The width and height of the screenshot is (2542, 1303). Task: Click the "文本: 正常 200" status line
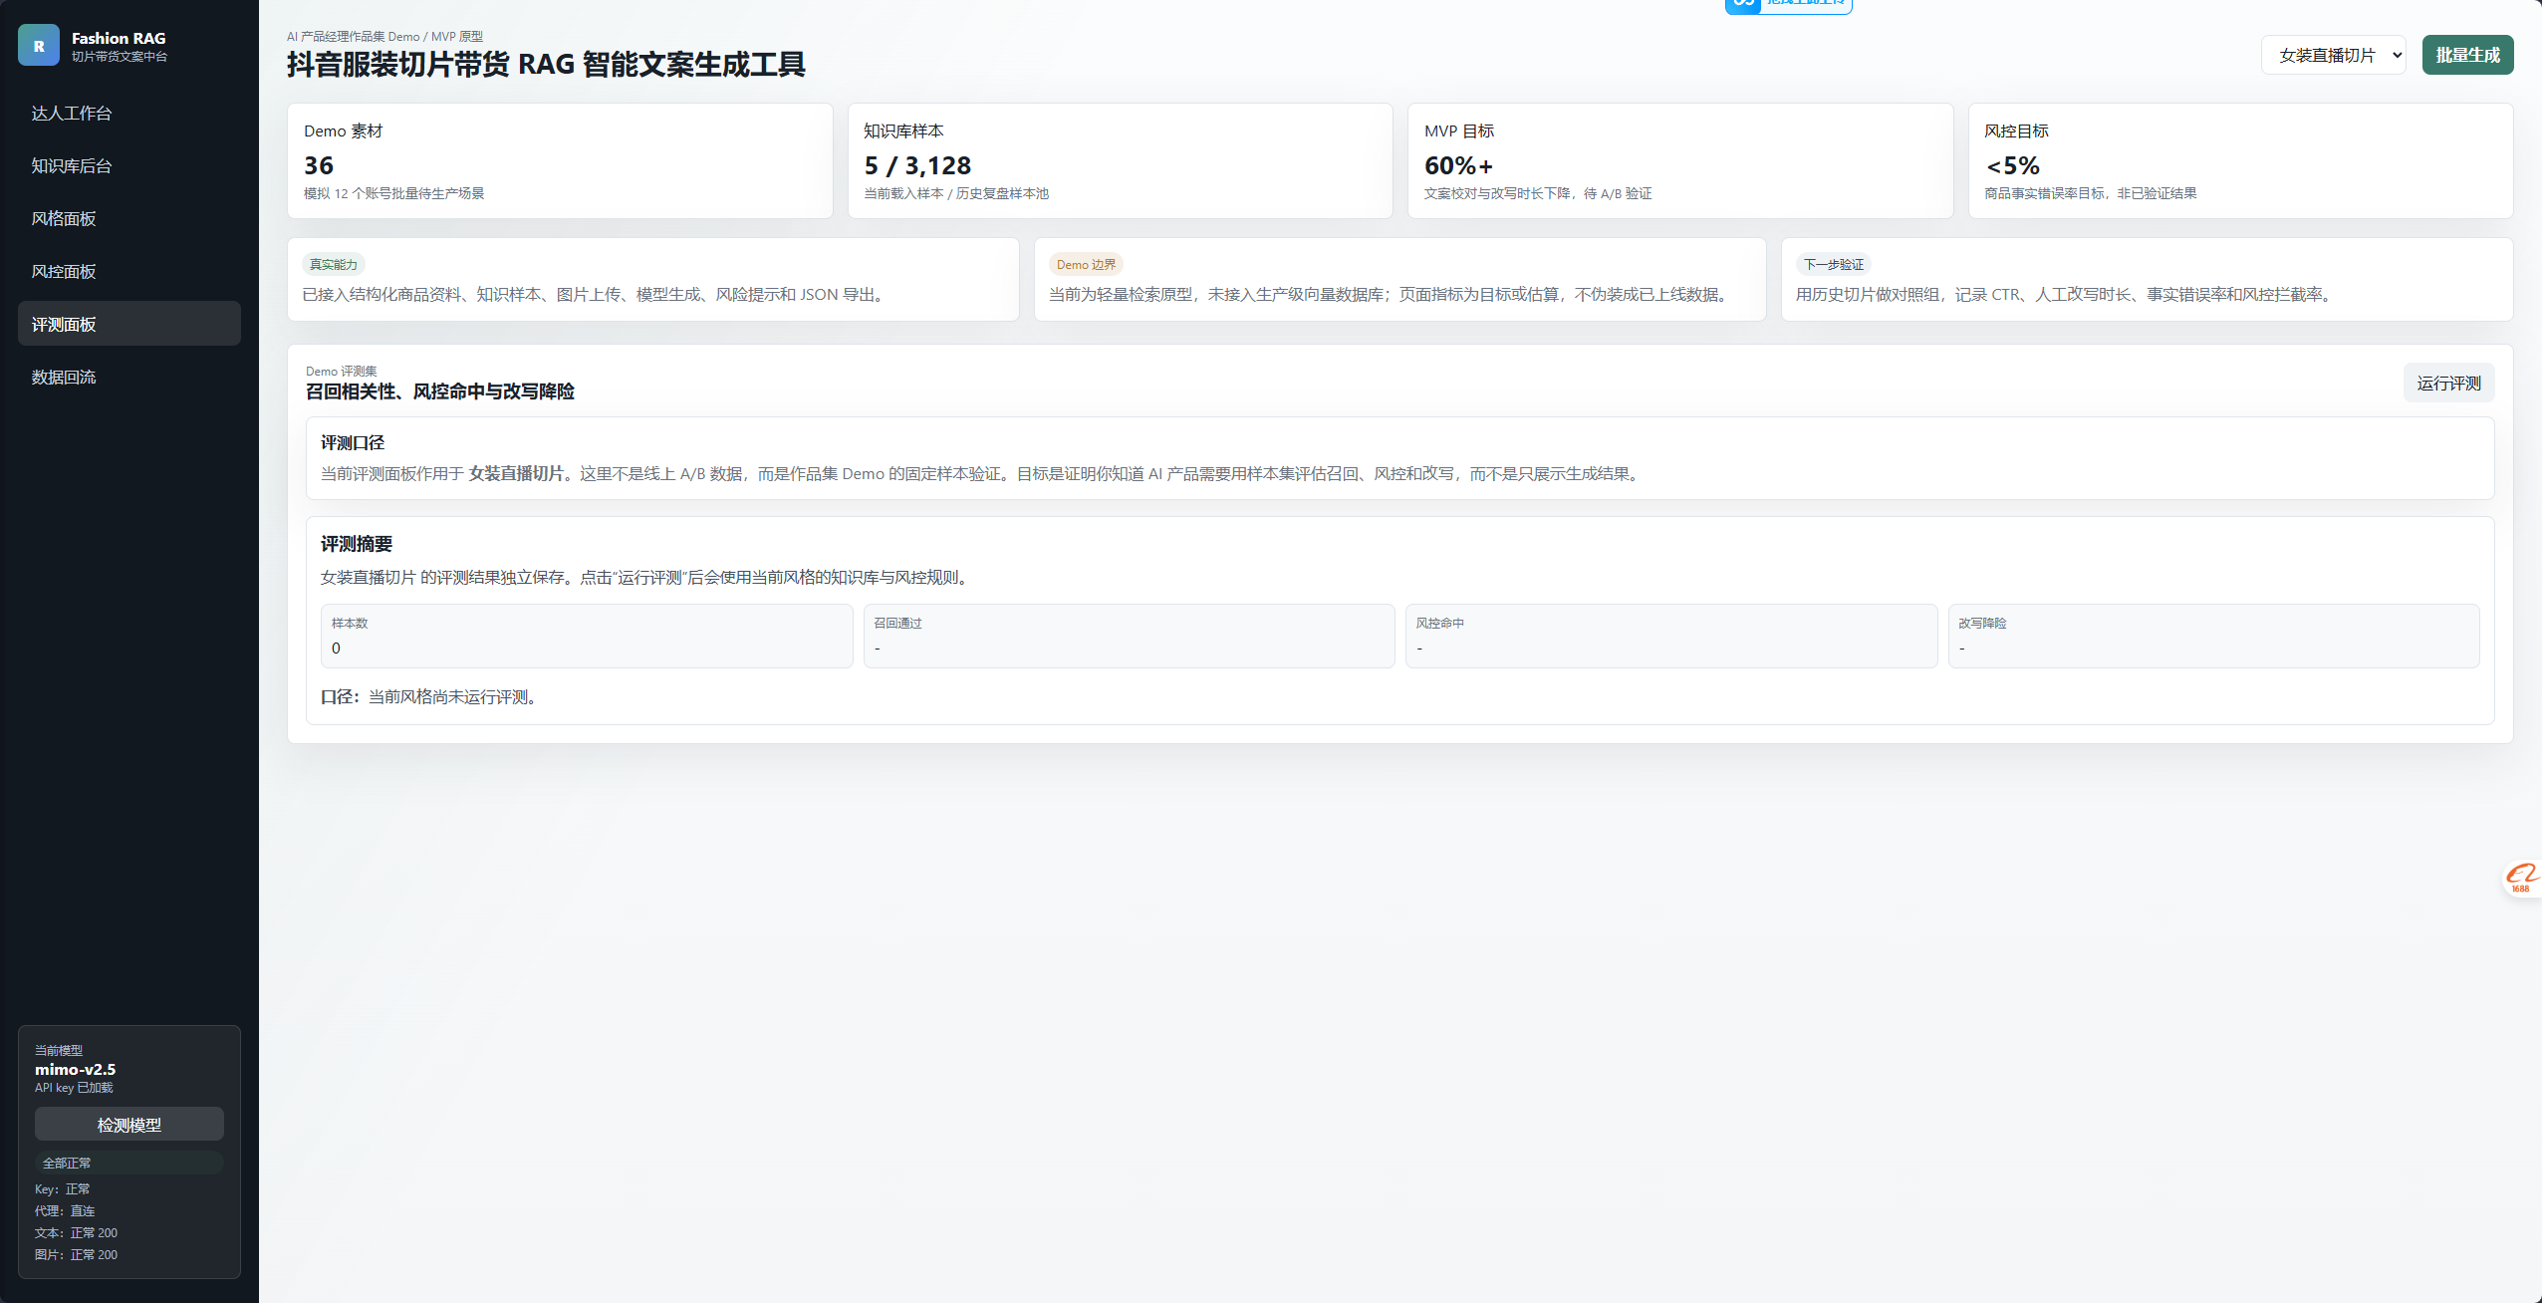(76, 1233)
